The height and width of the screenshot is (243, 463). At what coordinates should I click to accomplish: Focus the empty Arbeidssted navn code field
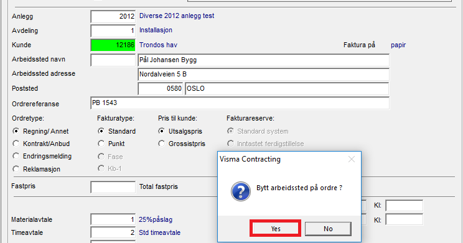[113, 60]
